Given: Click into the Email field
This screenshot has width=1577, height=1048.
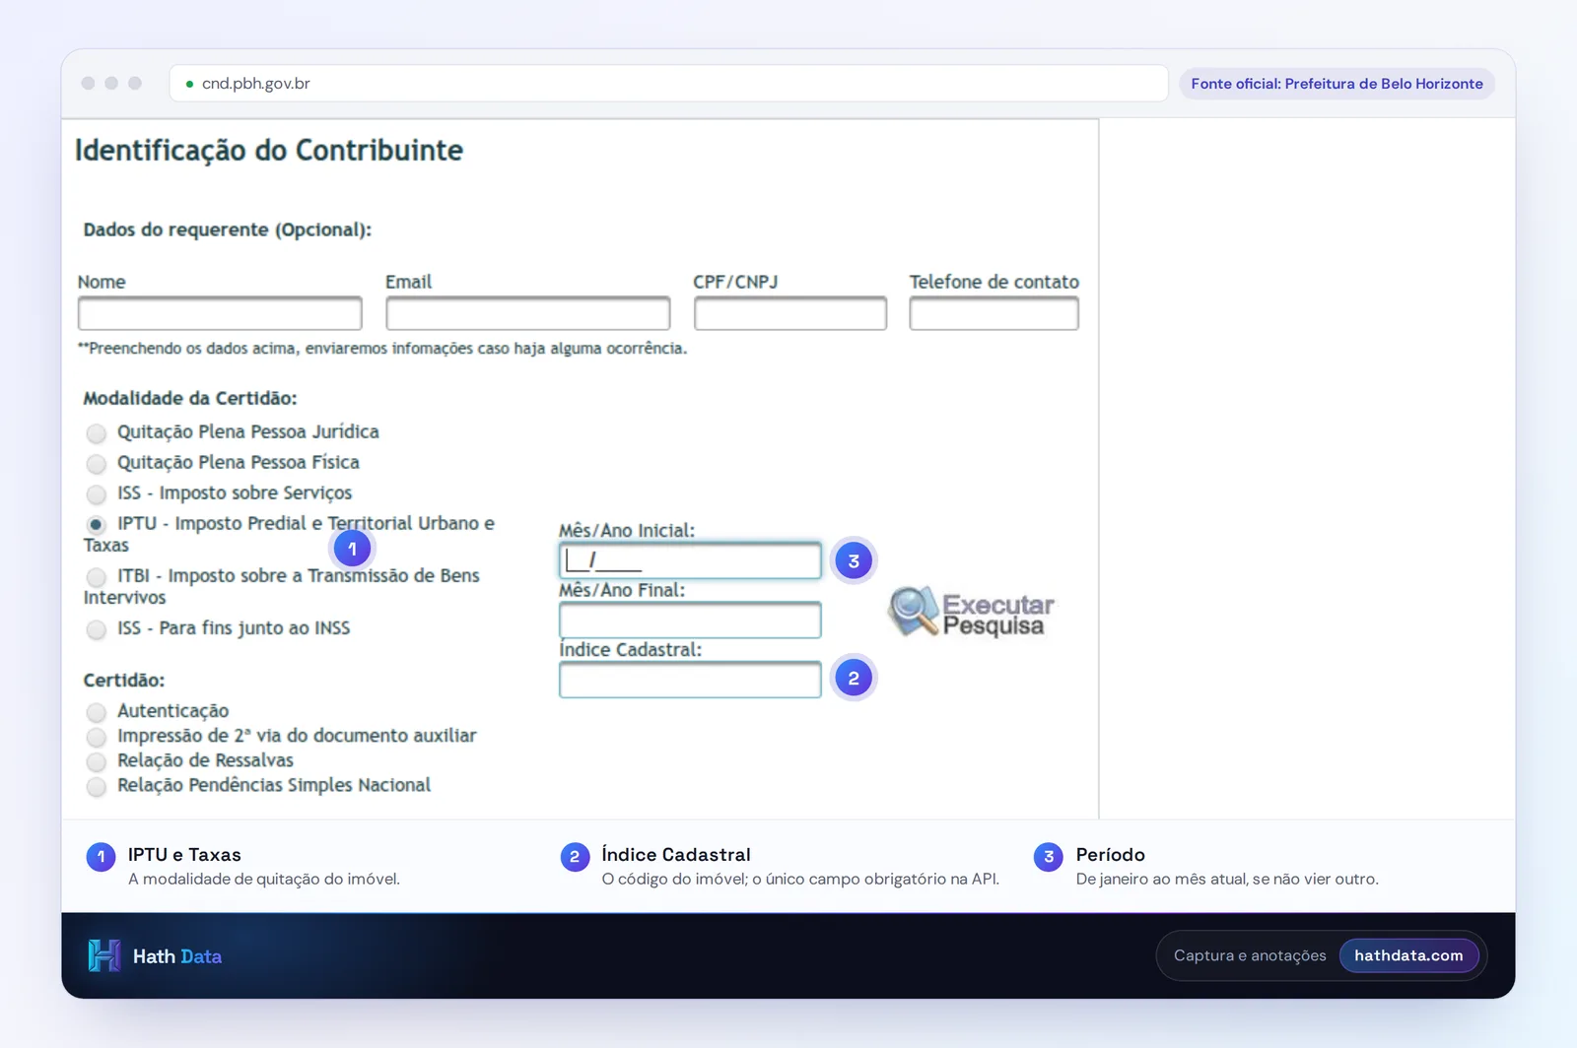Looking at the screenshot, I should point(528,313).
